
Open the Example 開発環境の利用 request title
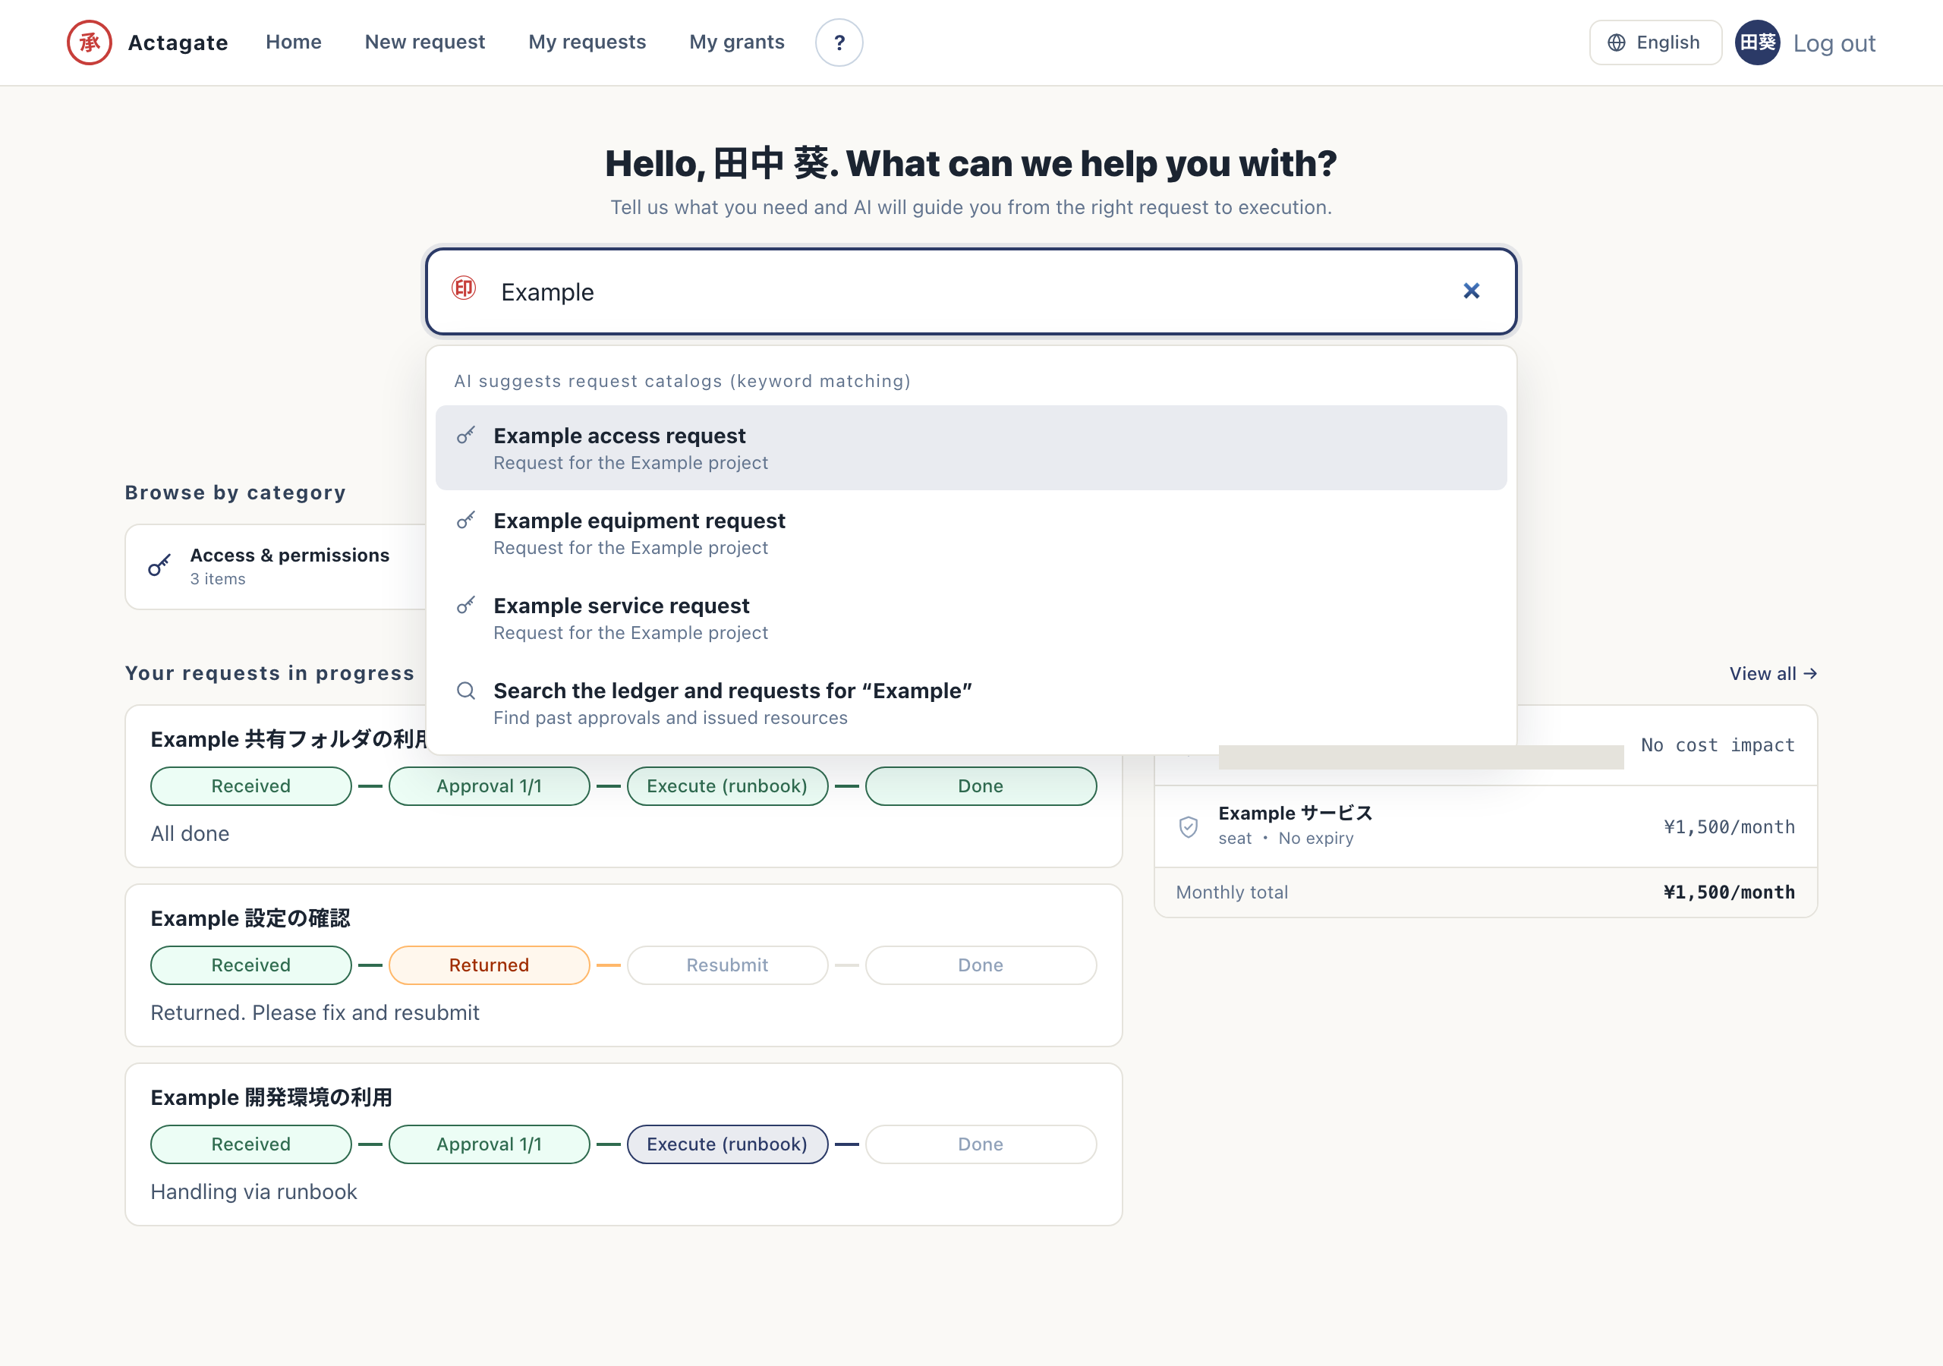(x=271, y=1097)
